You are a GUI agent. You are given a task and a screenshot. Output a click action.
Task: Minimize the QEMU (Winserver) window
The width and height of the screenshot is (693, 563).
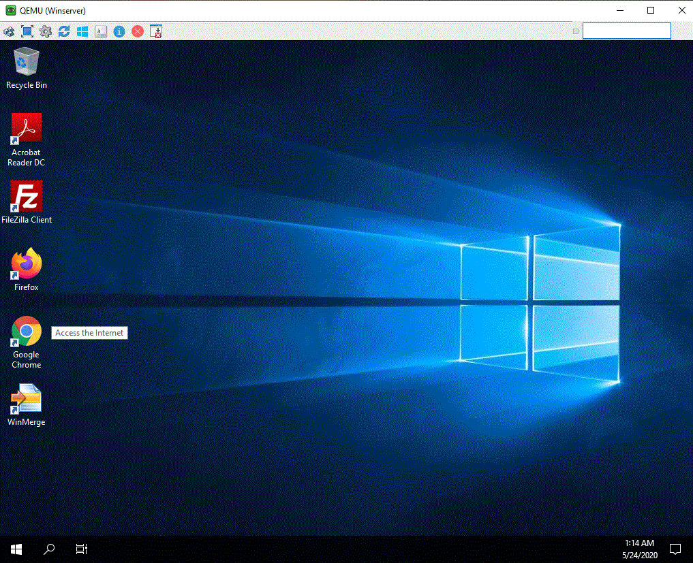click(x=620, y=10)
